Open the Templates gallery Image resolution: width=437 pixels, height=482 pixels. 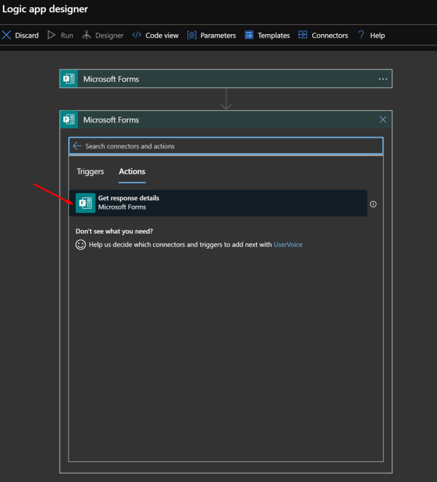[274, 35]
